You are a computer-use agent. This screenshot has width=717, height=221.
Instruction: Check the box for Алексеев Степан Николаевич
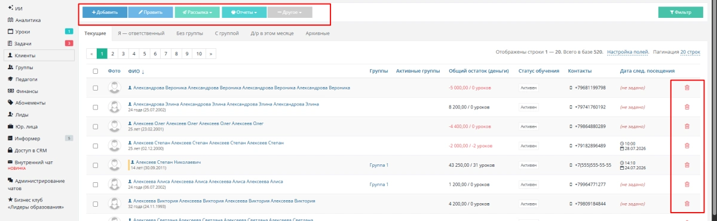click(x=96, y=165)
